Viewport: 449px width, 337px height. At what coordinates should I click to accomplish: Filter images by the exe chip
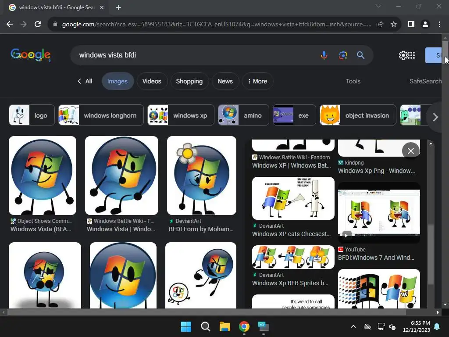(294, 115)
